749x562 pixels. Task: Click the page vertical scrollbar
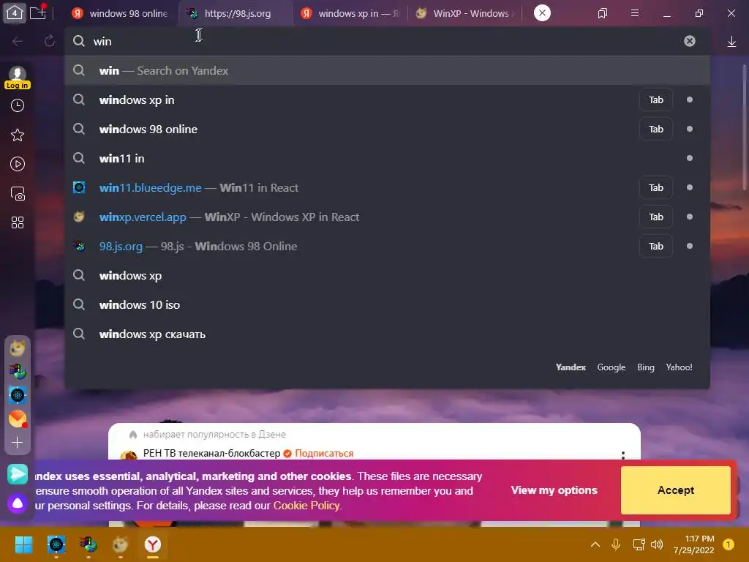pos(744,127)
